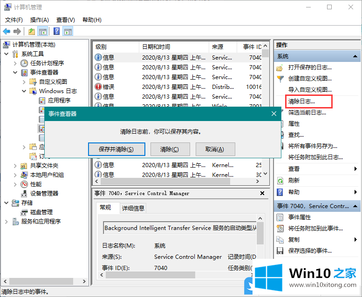Switch to the 详细信息 tab

(133, 208)
